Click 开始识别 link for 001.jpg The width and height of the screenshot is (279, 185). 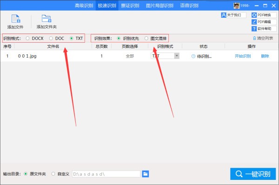point(243,56)
